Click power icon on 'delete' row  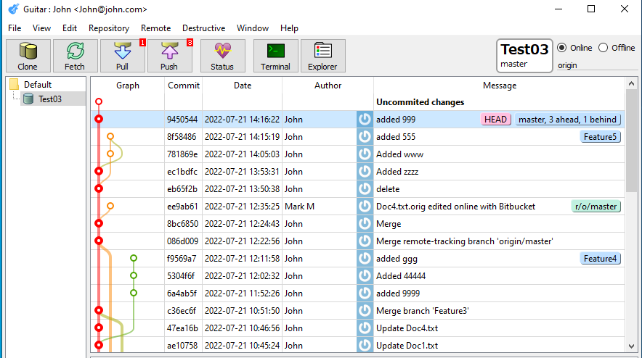tap(365, 189)
